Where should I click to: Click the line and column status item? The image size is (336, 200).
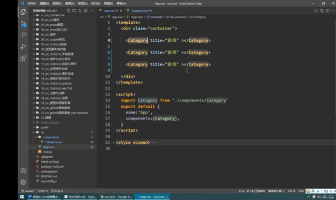[252, 191]
